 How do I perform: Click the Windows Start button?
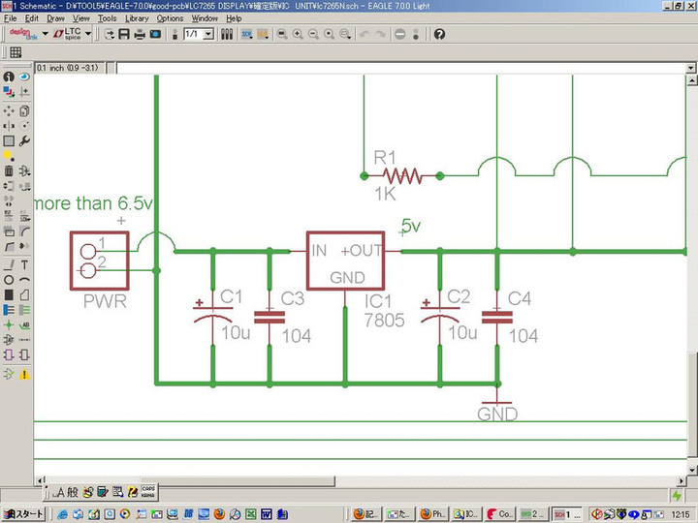pyautogui.click(x=24, y=513)
